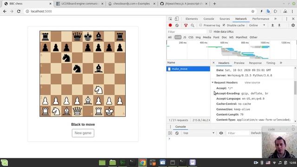297x167 pixels.
Task: Clear console with the block icon
Action: click(x=177, y=133)
